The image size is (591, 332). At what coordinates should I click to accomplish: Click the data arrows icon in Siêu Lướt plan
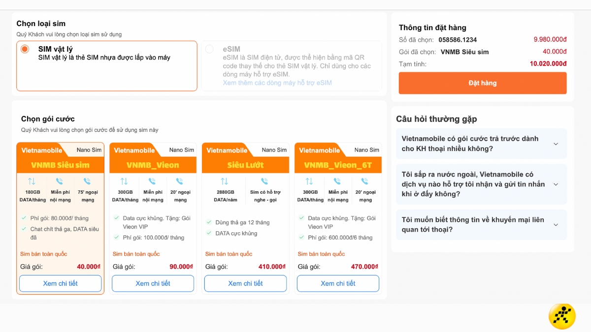point(225,181)
